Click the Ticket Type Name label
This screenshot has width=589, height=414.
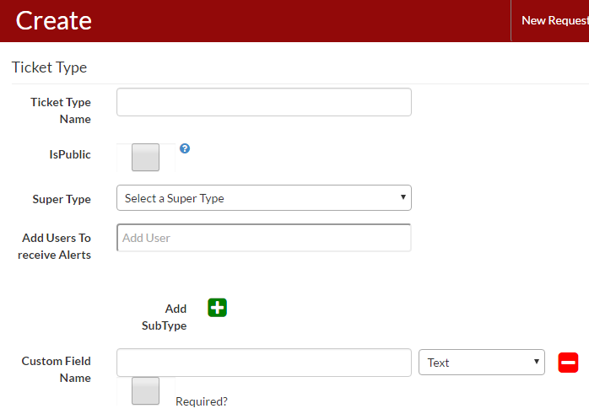point(61,110)
